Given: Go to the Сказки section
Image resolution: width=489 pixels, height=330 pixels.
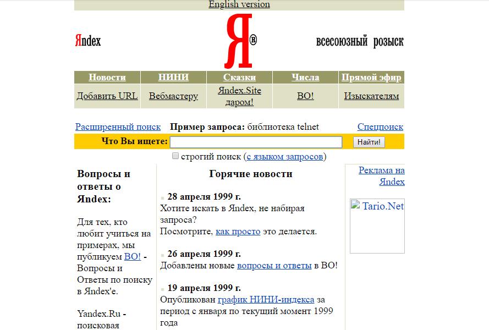Looking at the screenshot, I should pos(239,78).
